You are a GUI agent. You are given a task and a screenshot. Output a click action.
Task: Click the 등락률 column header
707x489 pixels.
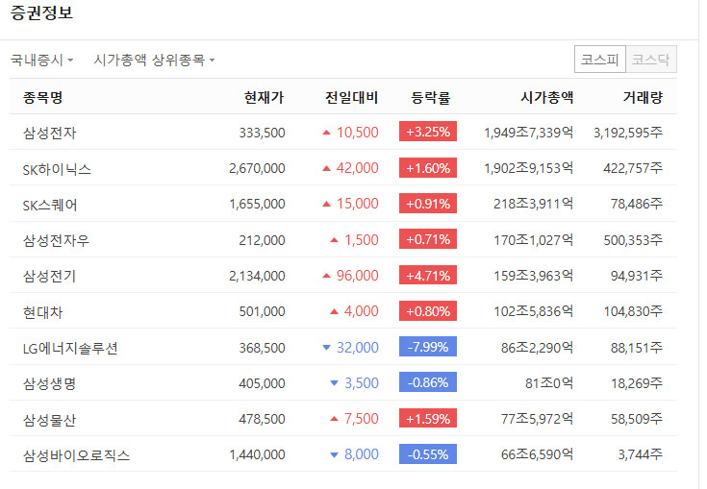point(431,97)
